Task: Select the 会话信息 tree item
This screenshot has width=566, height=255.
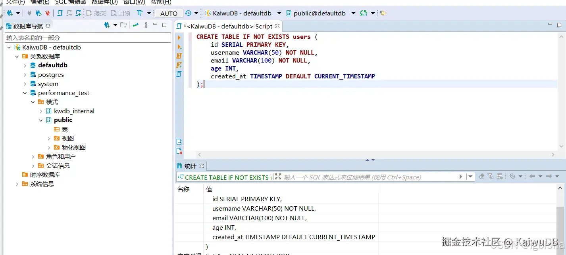Action: click(x=54, y=166)
